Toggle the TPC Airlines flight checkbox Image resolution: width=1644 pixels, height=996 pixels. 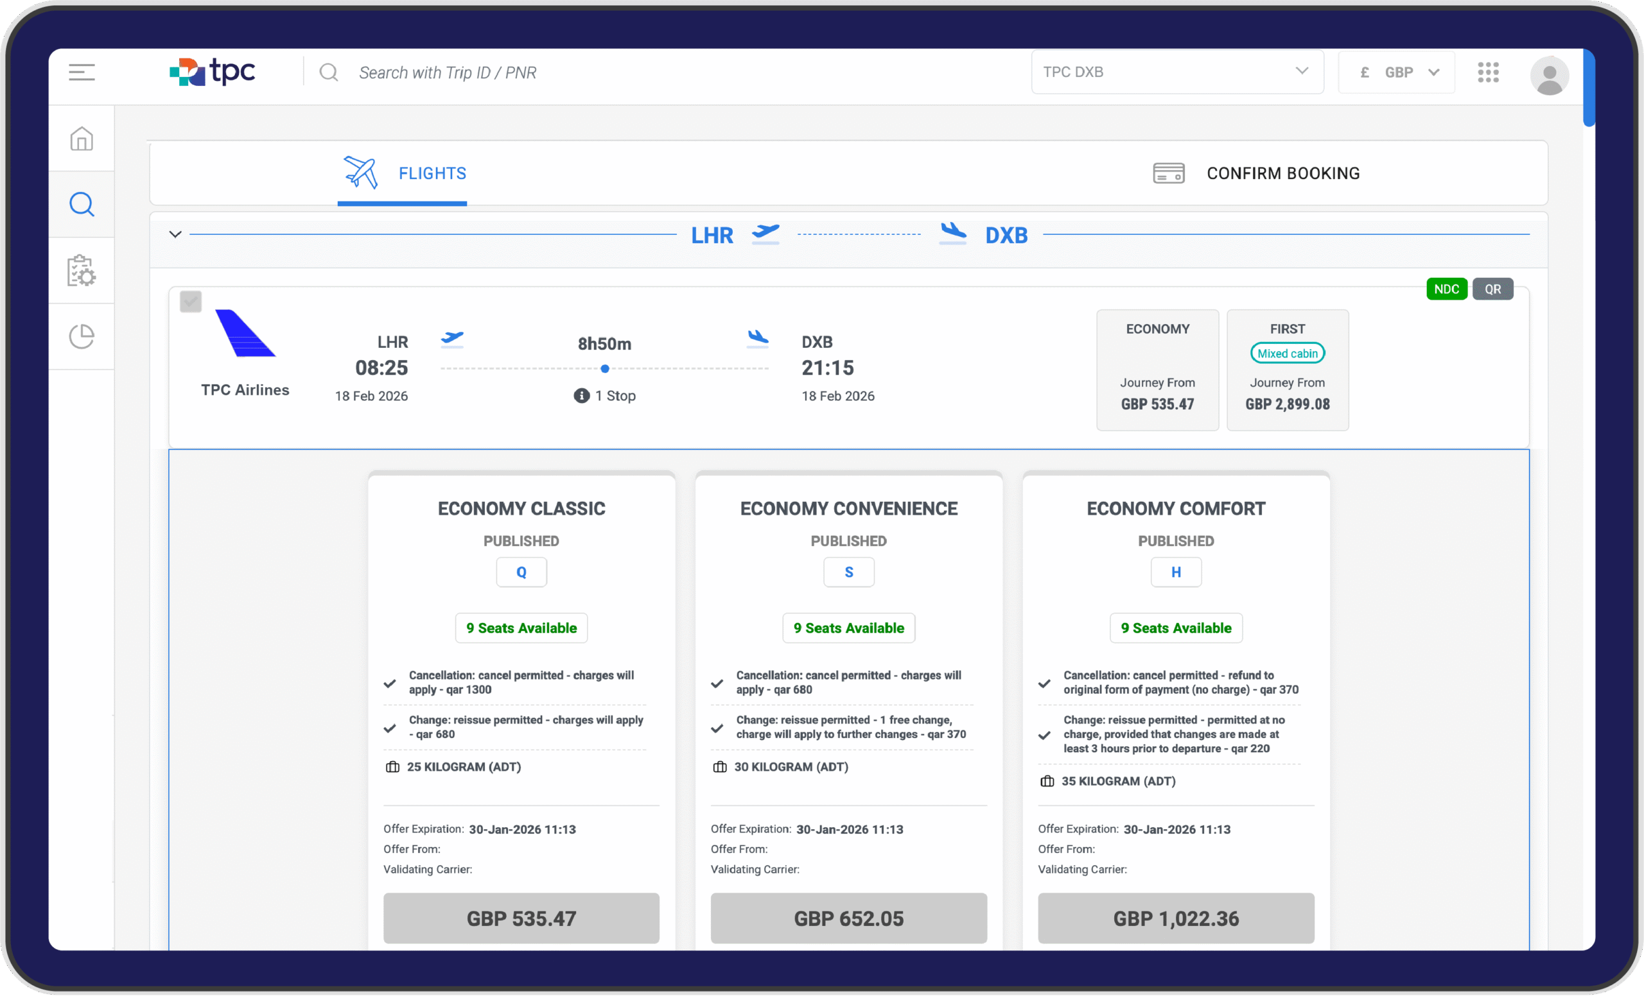click(x=191, y=302)
